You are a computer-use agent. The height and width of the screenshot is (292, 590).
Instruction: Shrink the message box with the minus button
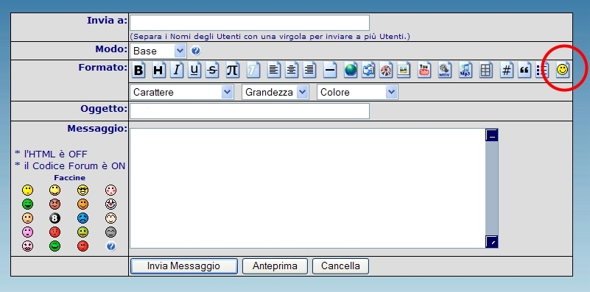coord(492,135)
